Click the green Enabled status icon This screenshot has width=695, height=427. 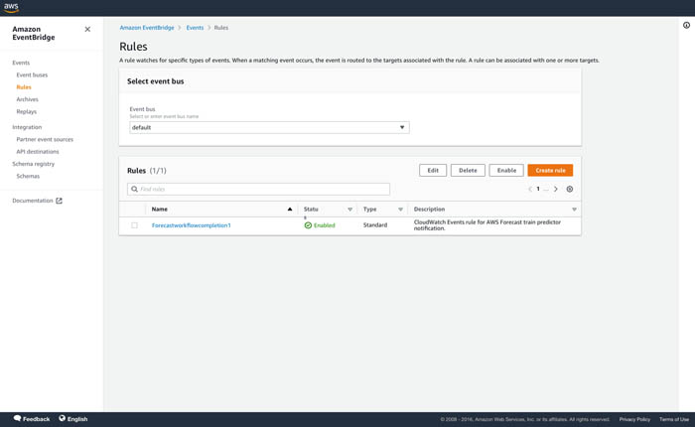tap(308, 225)
